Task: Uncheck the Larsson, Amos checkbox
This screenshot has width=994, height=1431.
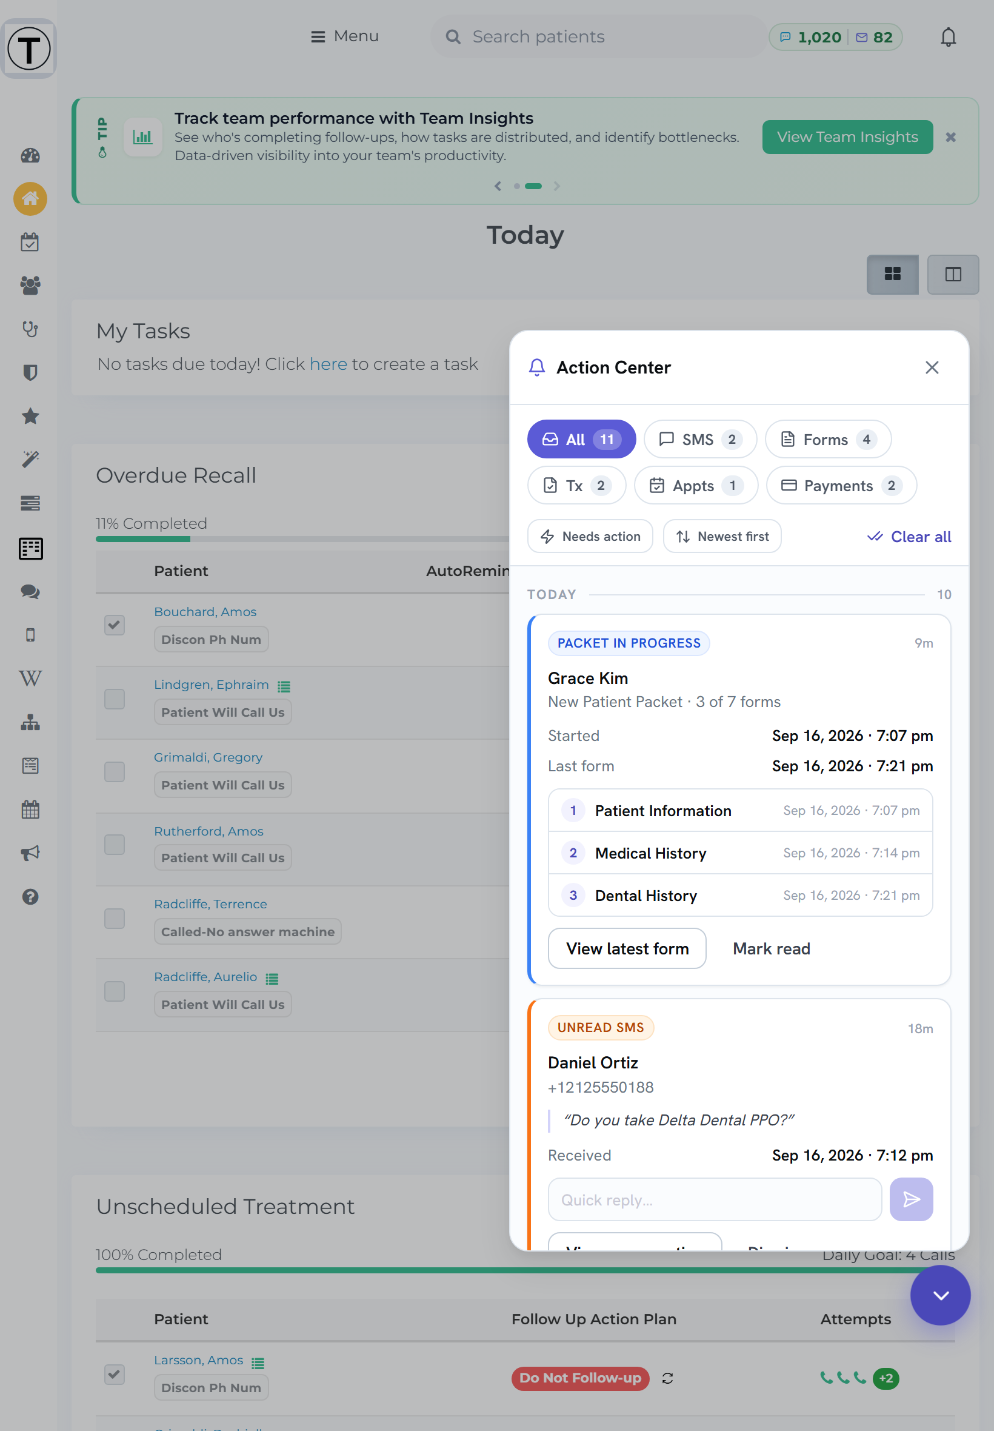Action: 115,1373
